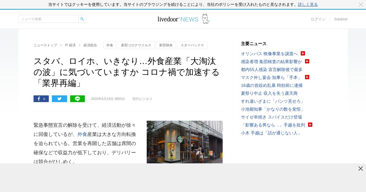This screenshot has width=366, height=192.
Task: Read オリンパス 映像事業を譲渡へ
Action: click(269, 54)
